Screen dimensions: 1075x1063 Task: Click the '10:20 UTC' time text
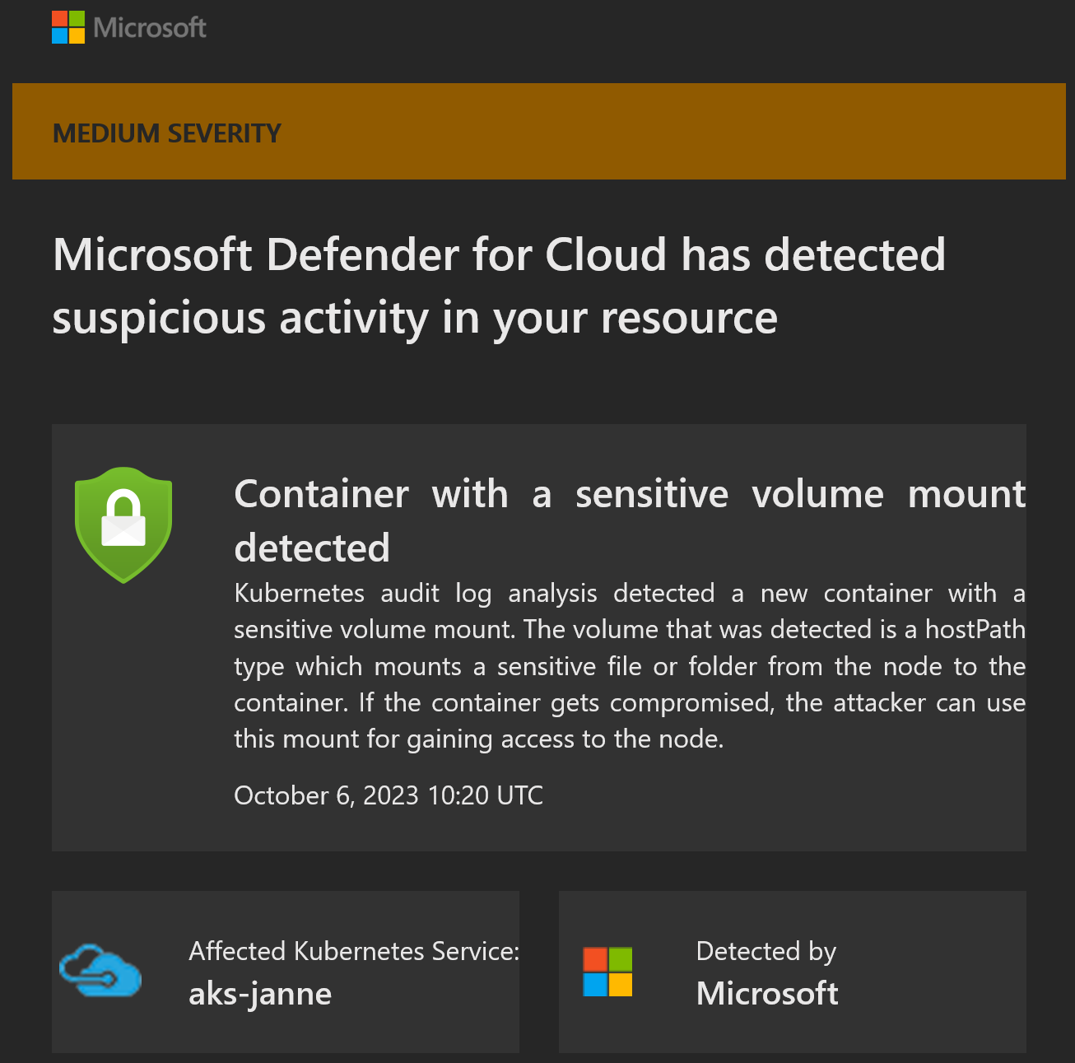486,795
